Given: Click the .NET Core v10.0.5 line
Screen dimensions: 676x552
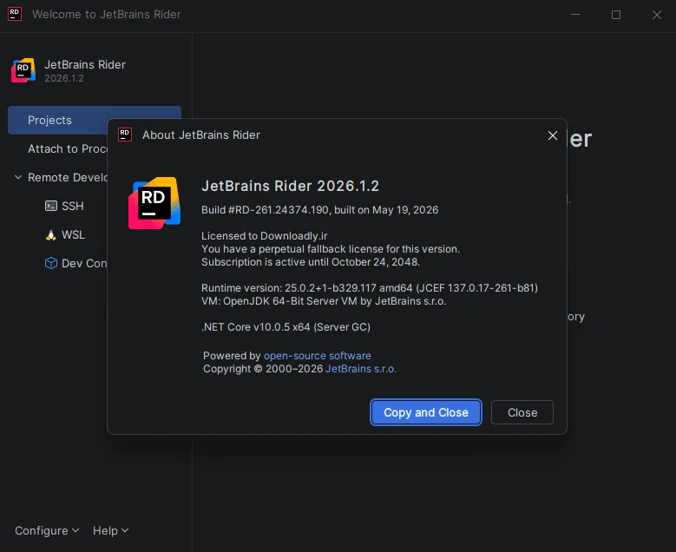Looking at the screenshot, I should click(285, 327).
